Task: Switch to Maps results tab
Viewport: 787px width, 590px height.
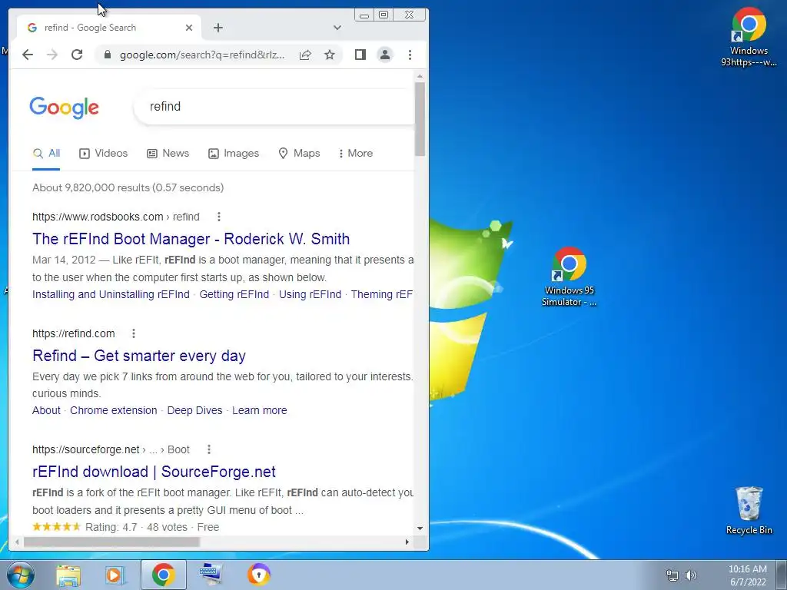Action: [x=299, y=153]
